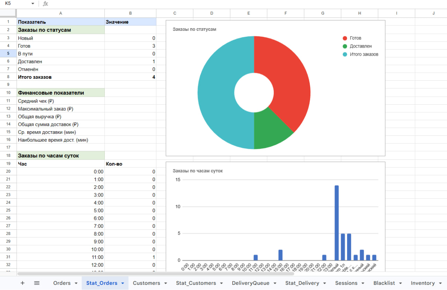This screenshot has height=290, width=447.
Task: Open the Blacklist tab dropdown arrow
Action: coord(401,283)
